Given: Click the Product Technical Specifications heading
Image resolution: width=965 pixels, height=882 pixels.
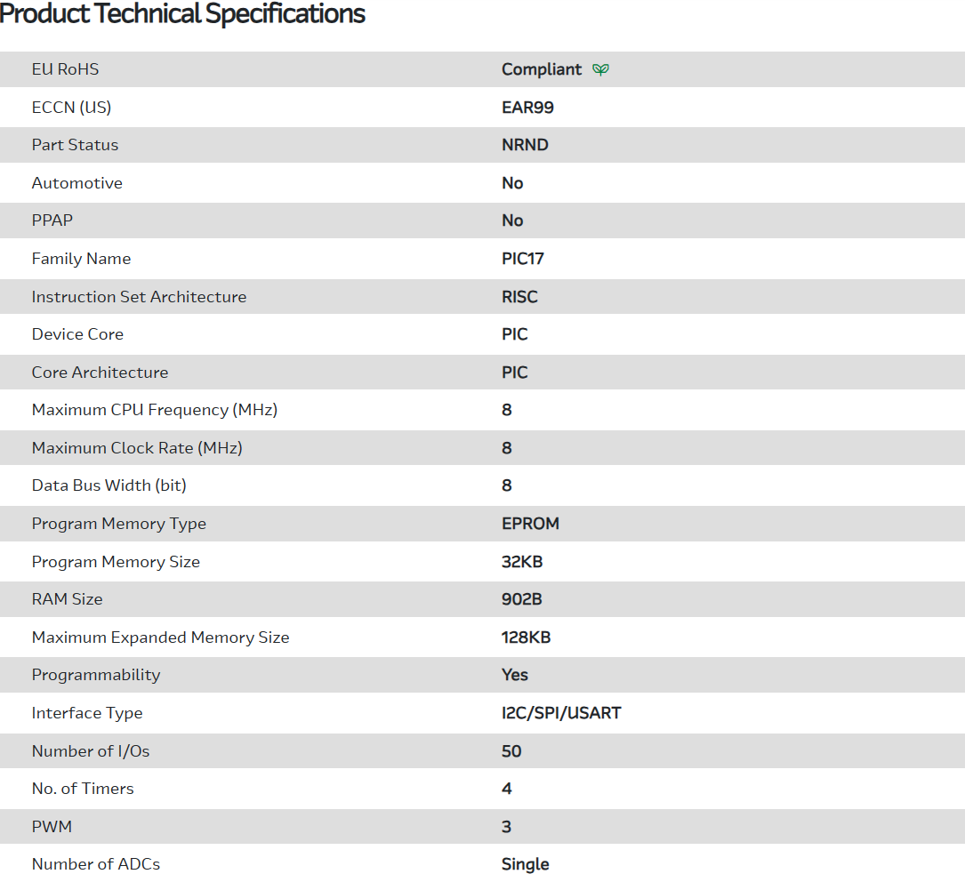Looking at the screenshot, I should click(x=182, y=14).
